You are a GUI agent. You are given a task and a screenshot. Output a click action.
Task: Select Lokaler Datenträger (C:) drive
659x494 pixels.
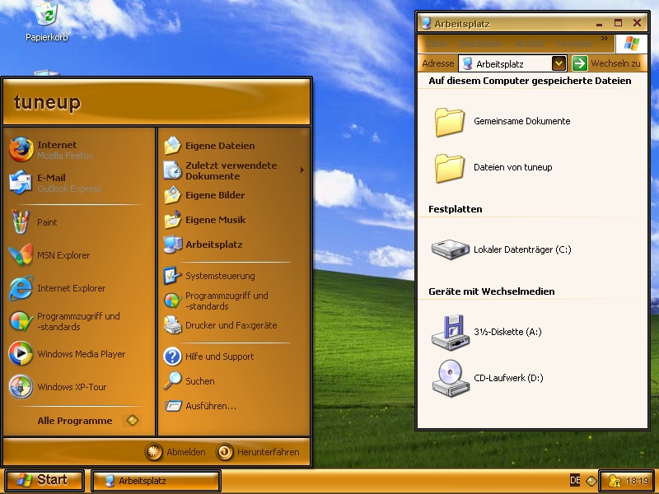pos(502,249)
